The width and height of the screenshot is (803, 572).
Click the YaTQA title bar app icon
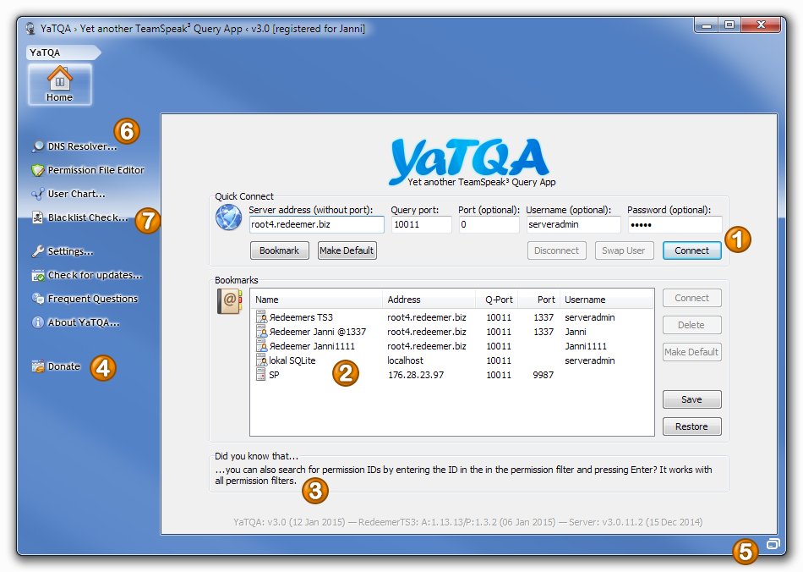pyautogui.click(x=30, y=29)
